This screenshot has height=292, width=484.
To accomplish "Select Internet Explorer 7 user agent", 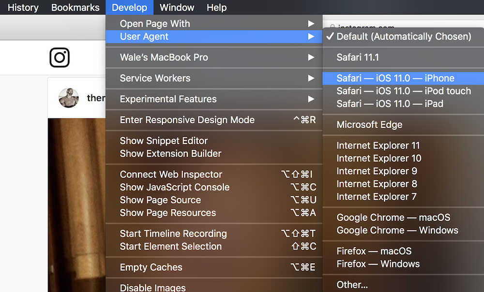I will coord(403,197).
